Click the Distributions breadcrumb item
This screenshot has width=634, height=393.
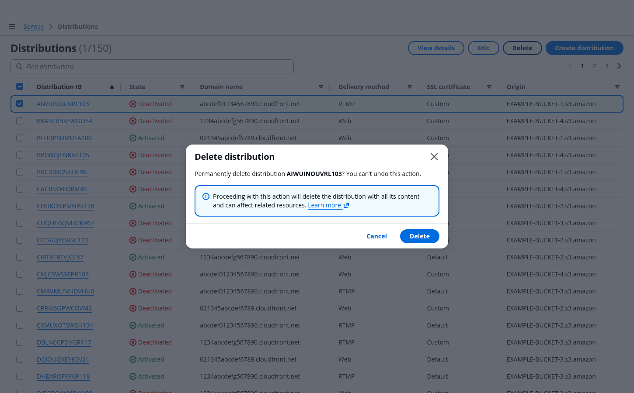[78, 27]
